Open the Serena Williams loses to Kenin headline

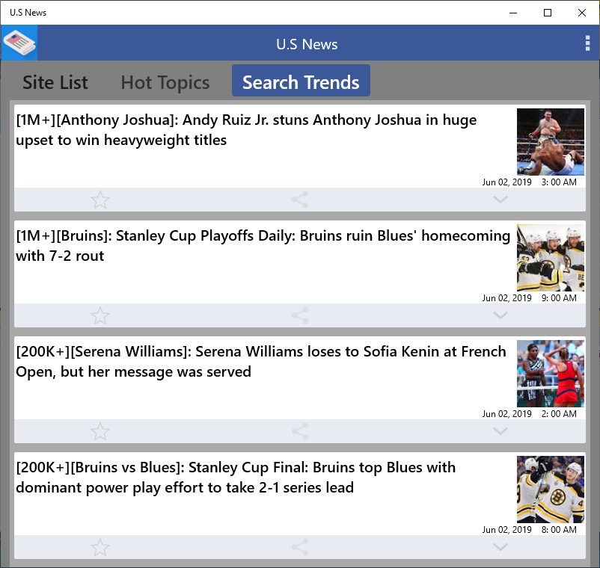point(261,362)
